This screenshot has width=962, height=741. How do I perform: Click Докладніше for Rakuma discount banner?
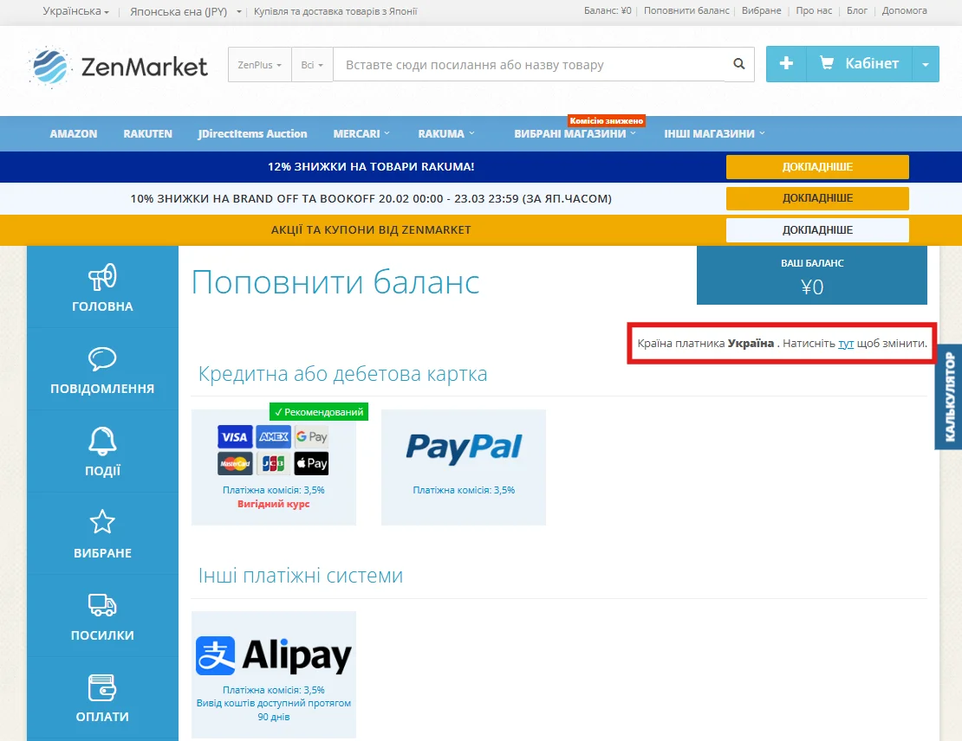click(817, 167)
